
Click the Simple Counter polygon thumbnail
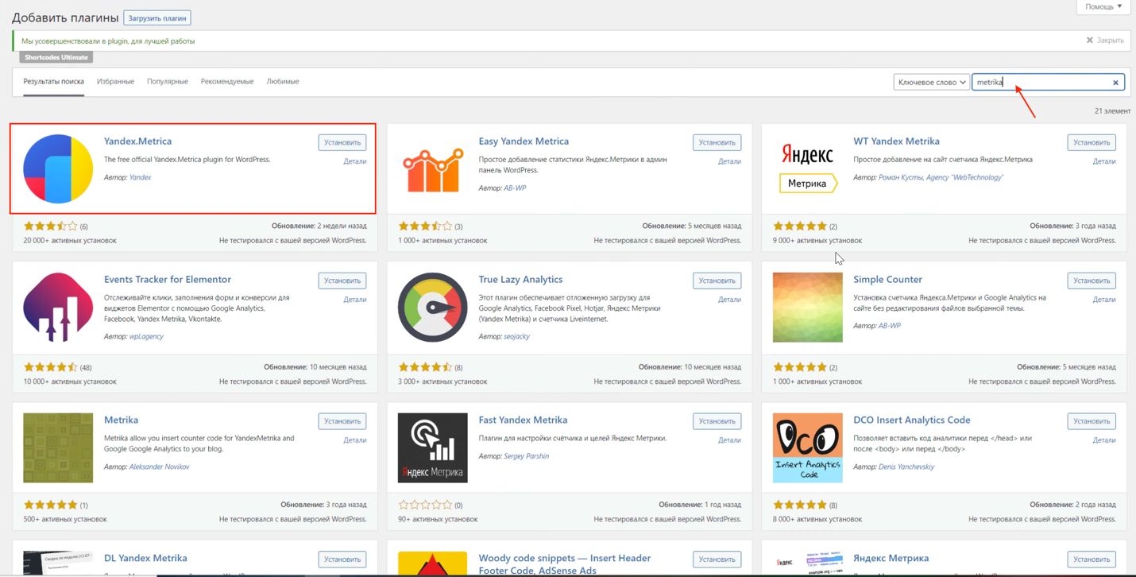(x=807, y=307)
